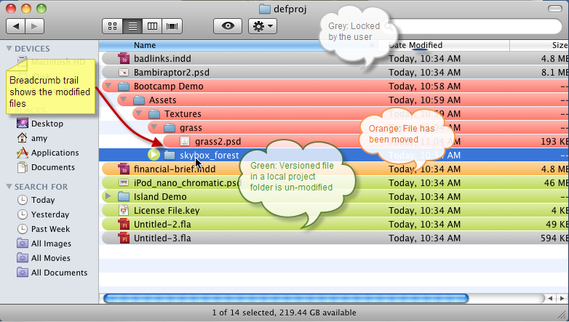Image resolution: width=569 pixels, height=322 pixels.
Task: Click the 193 KB size of grass2.psd
Action: tap(554, 142)
